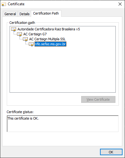The width and height of the screenshot is (125, 158).
Task: Choose the AC Certisign Multipla SSL node
Action: (x=47, y=39)
